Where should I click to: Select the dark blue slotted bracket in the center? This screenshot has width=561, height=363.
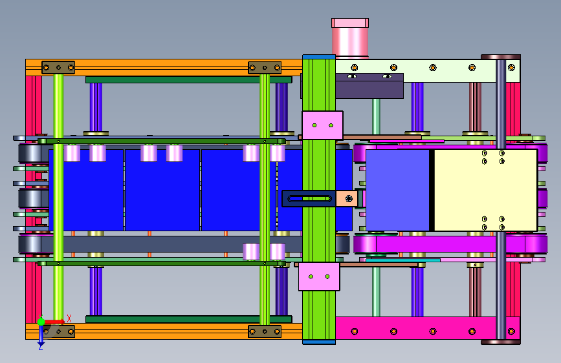(309, 199)
